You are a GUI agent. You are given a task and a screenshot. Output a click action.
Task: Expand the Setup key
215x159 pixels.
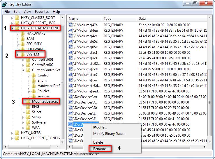[23, 117]
